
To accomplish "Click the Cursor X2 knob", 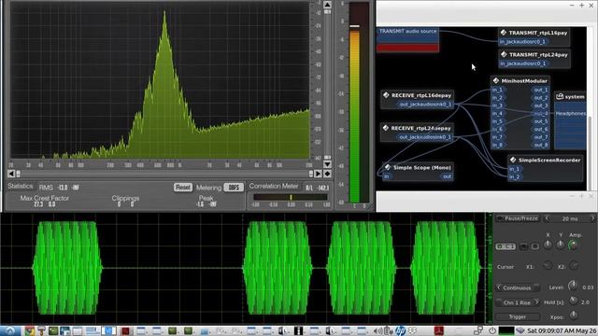I will [x=574, y=266].
